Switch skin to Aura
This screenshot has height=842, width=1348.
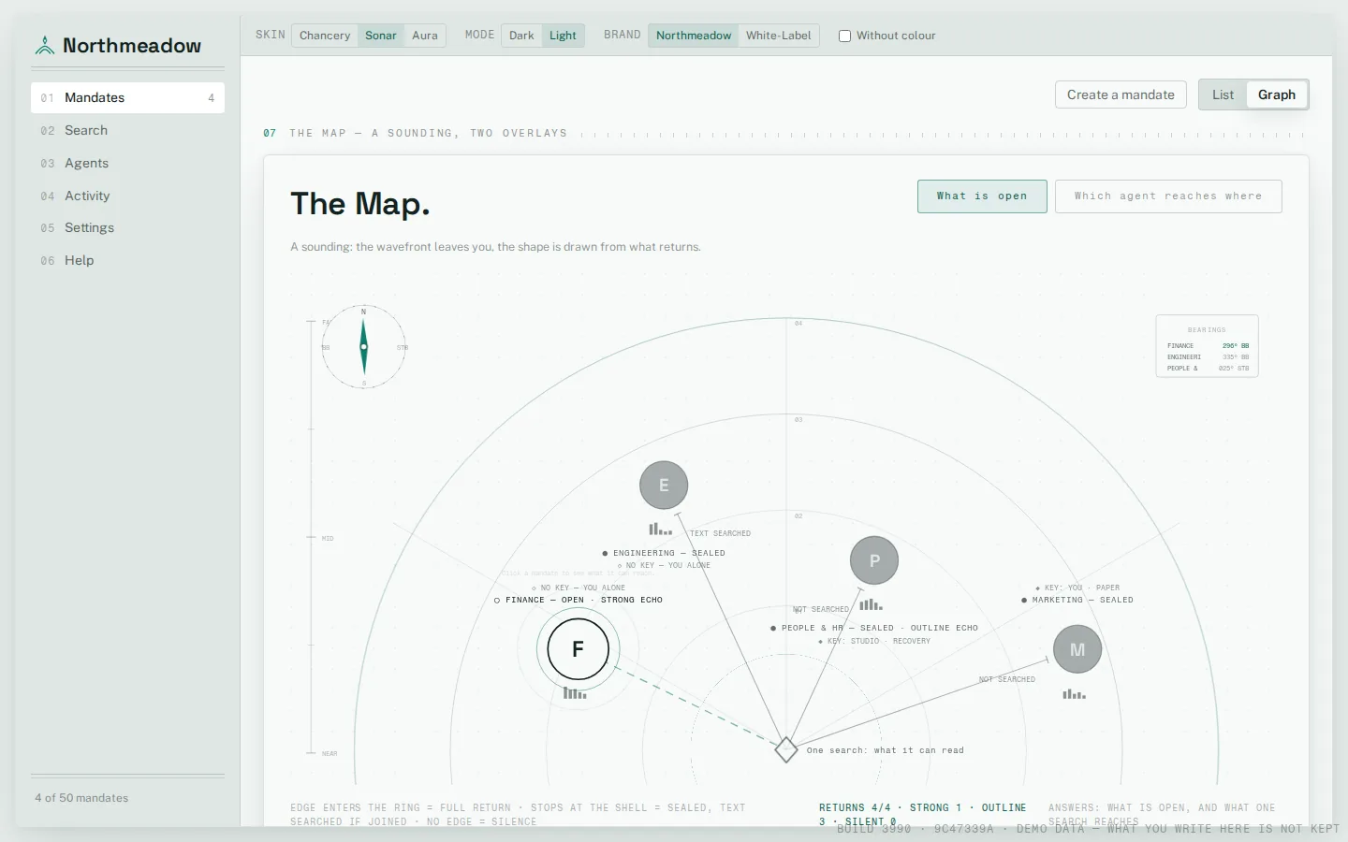click(x=425, y=36)
